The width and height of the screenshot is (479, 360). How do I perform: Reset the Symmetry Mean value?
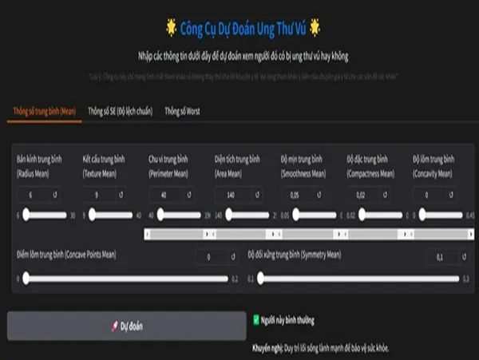(x=464, y=257)
